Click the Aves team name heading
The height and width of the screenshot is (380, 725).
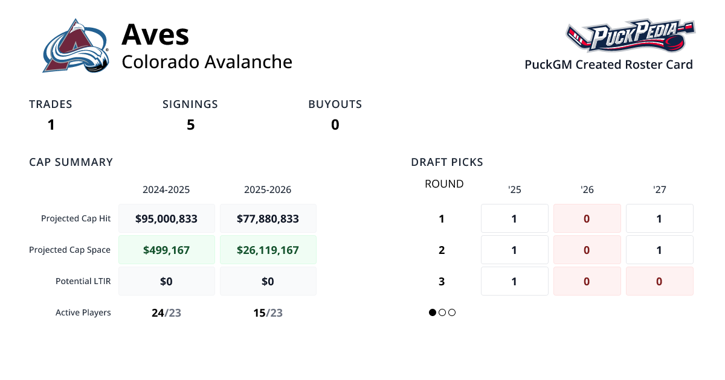point(155,34)
